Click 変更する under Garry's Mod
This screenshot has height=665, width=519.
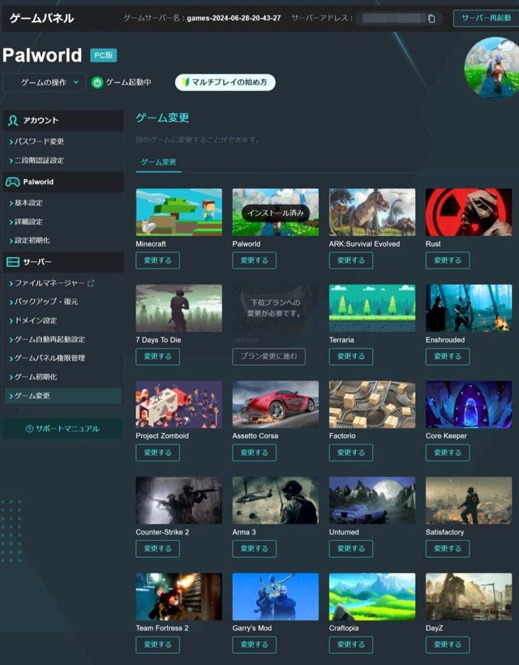click(x=254, y=645)
